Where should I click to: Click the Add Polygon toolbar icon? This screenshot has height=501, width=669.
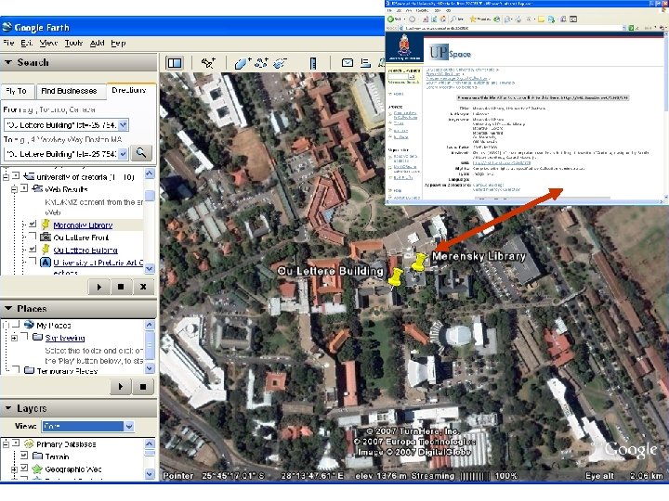coord(243,63)
